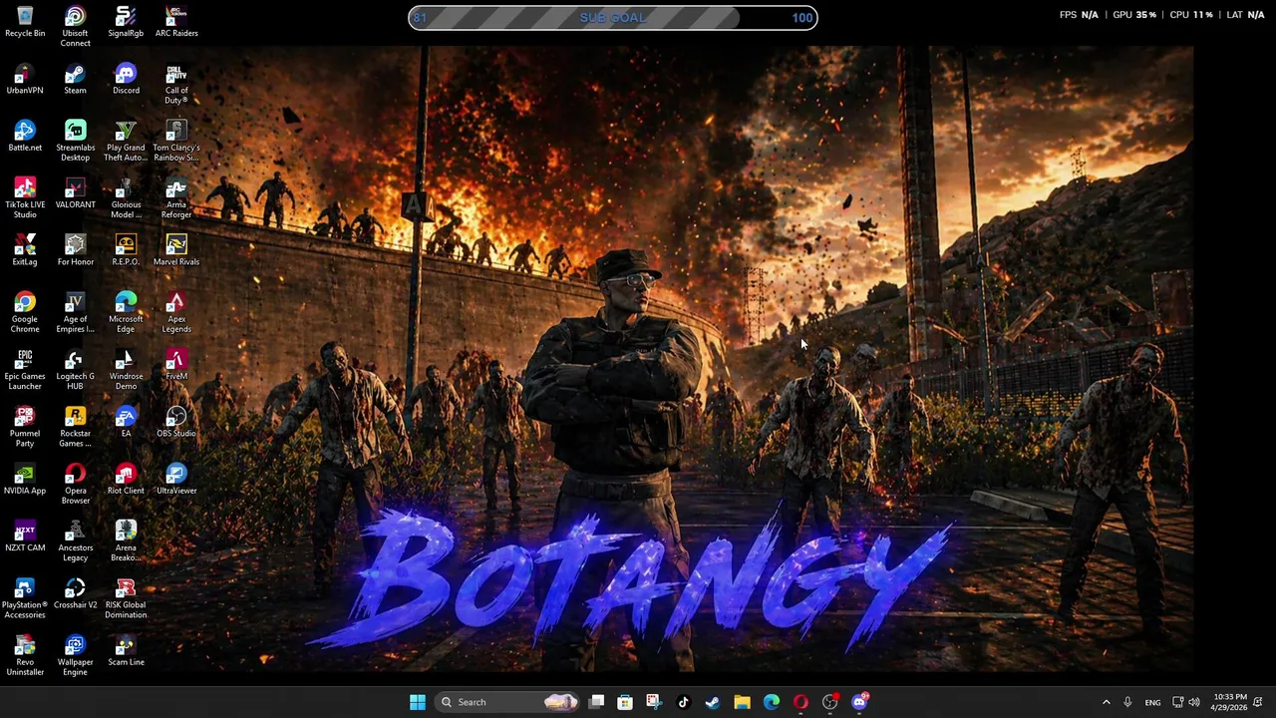Select the Rockstar Games launcher shortcut
Viewport: 1276px width, 718px height.
[x=75, y=426]
